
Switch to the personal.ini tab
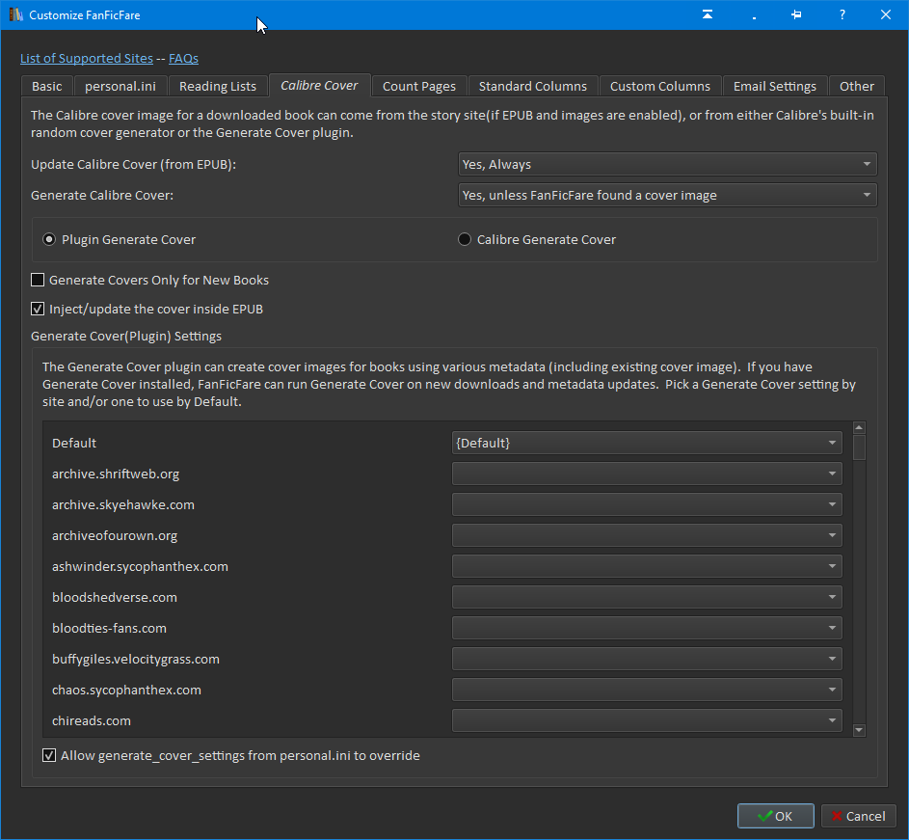tap(120, 86)
